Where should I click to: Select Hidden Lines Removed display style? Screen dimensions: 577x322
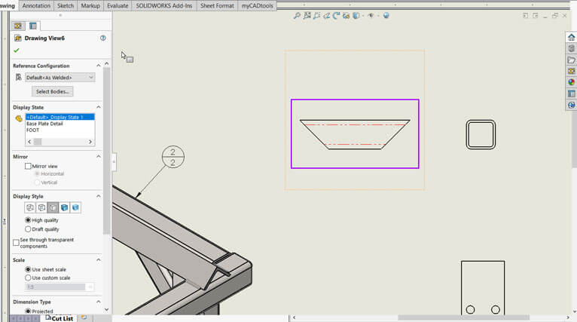coord(53,207)
